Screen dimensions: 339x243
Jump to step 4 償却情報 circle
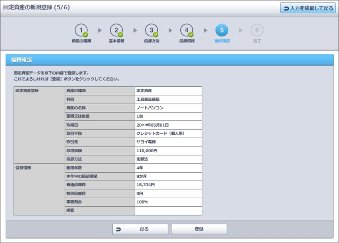click(187, 30)
